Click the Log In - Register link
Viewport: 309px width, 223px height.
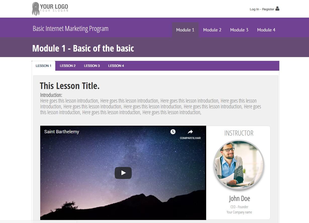(x=262, y=9)
